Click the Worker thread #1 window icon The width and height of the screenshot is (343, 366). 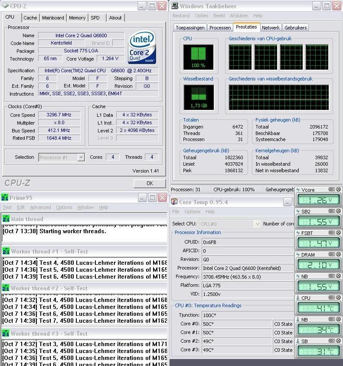pyautogui.click(x=6, y=251)
